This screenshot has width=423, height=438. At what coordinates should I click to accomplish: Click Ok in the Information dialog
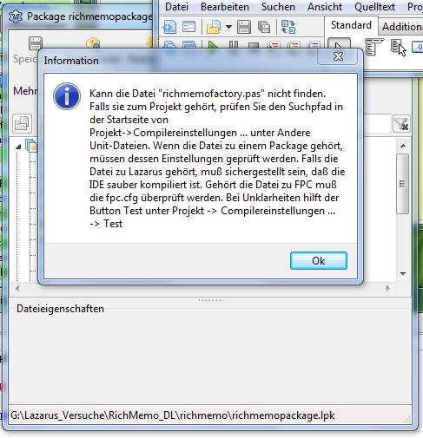click(x=319, y=261)
